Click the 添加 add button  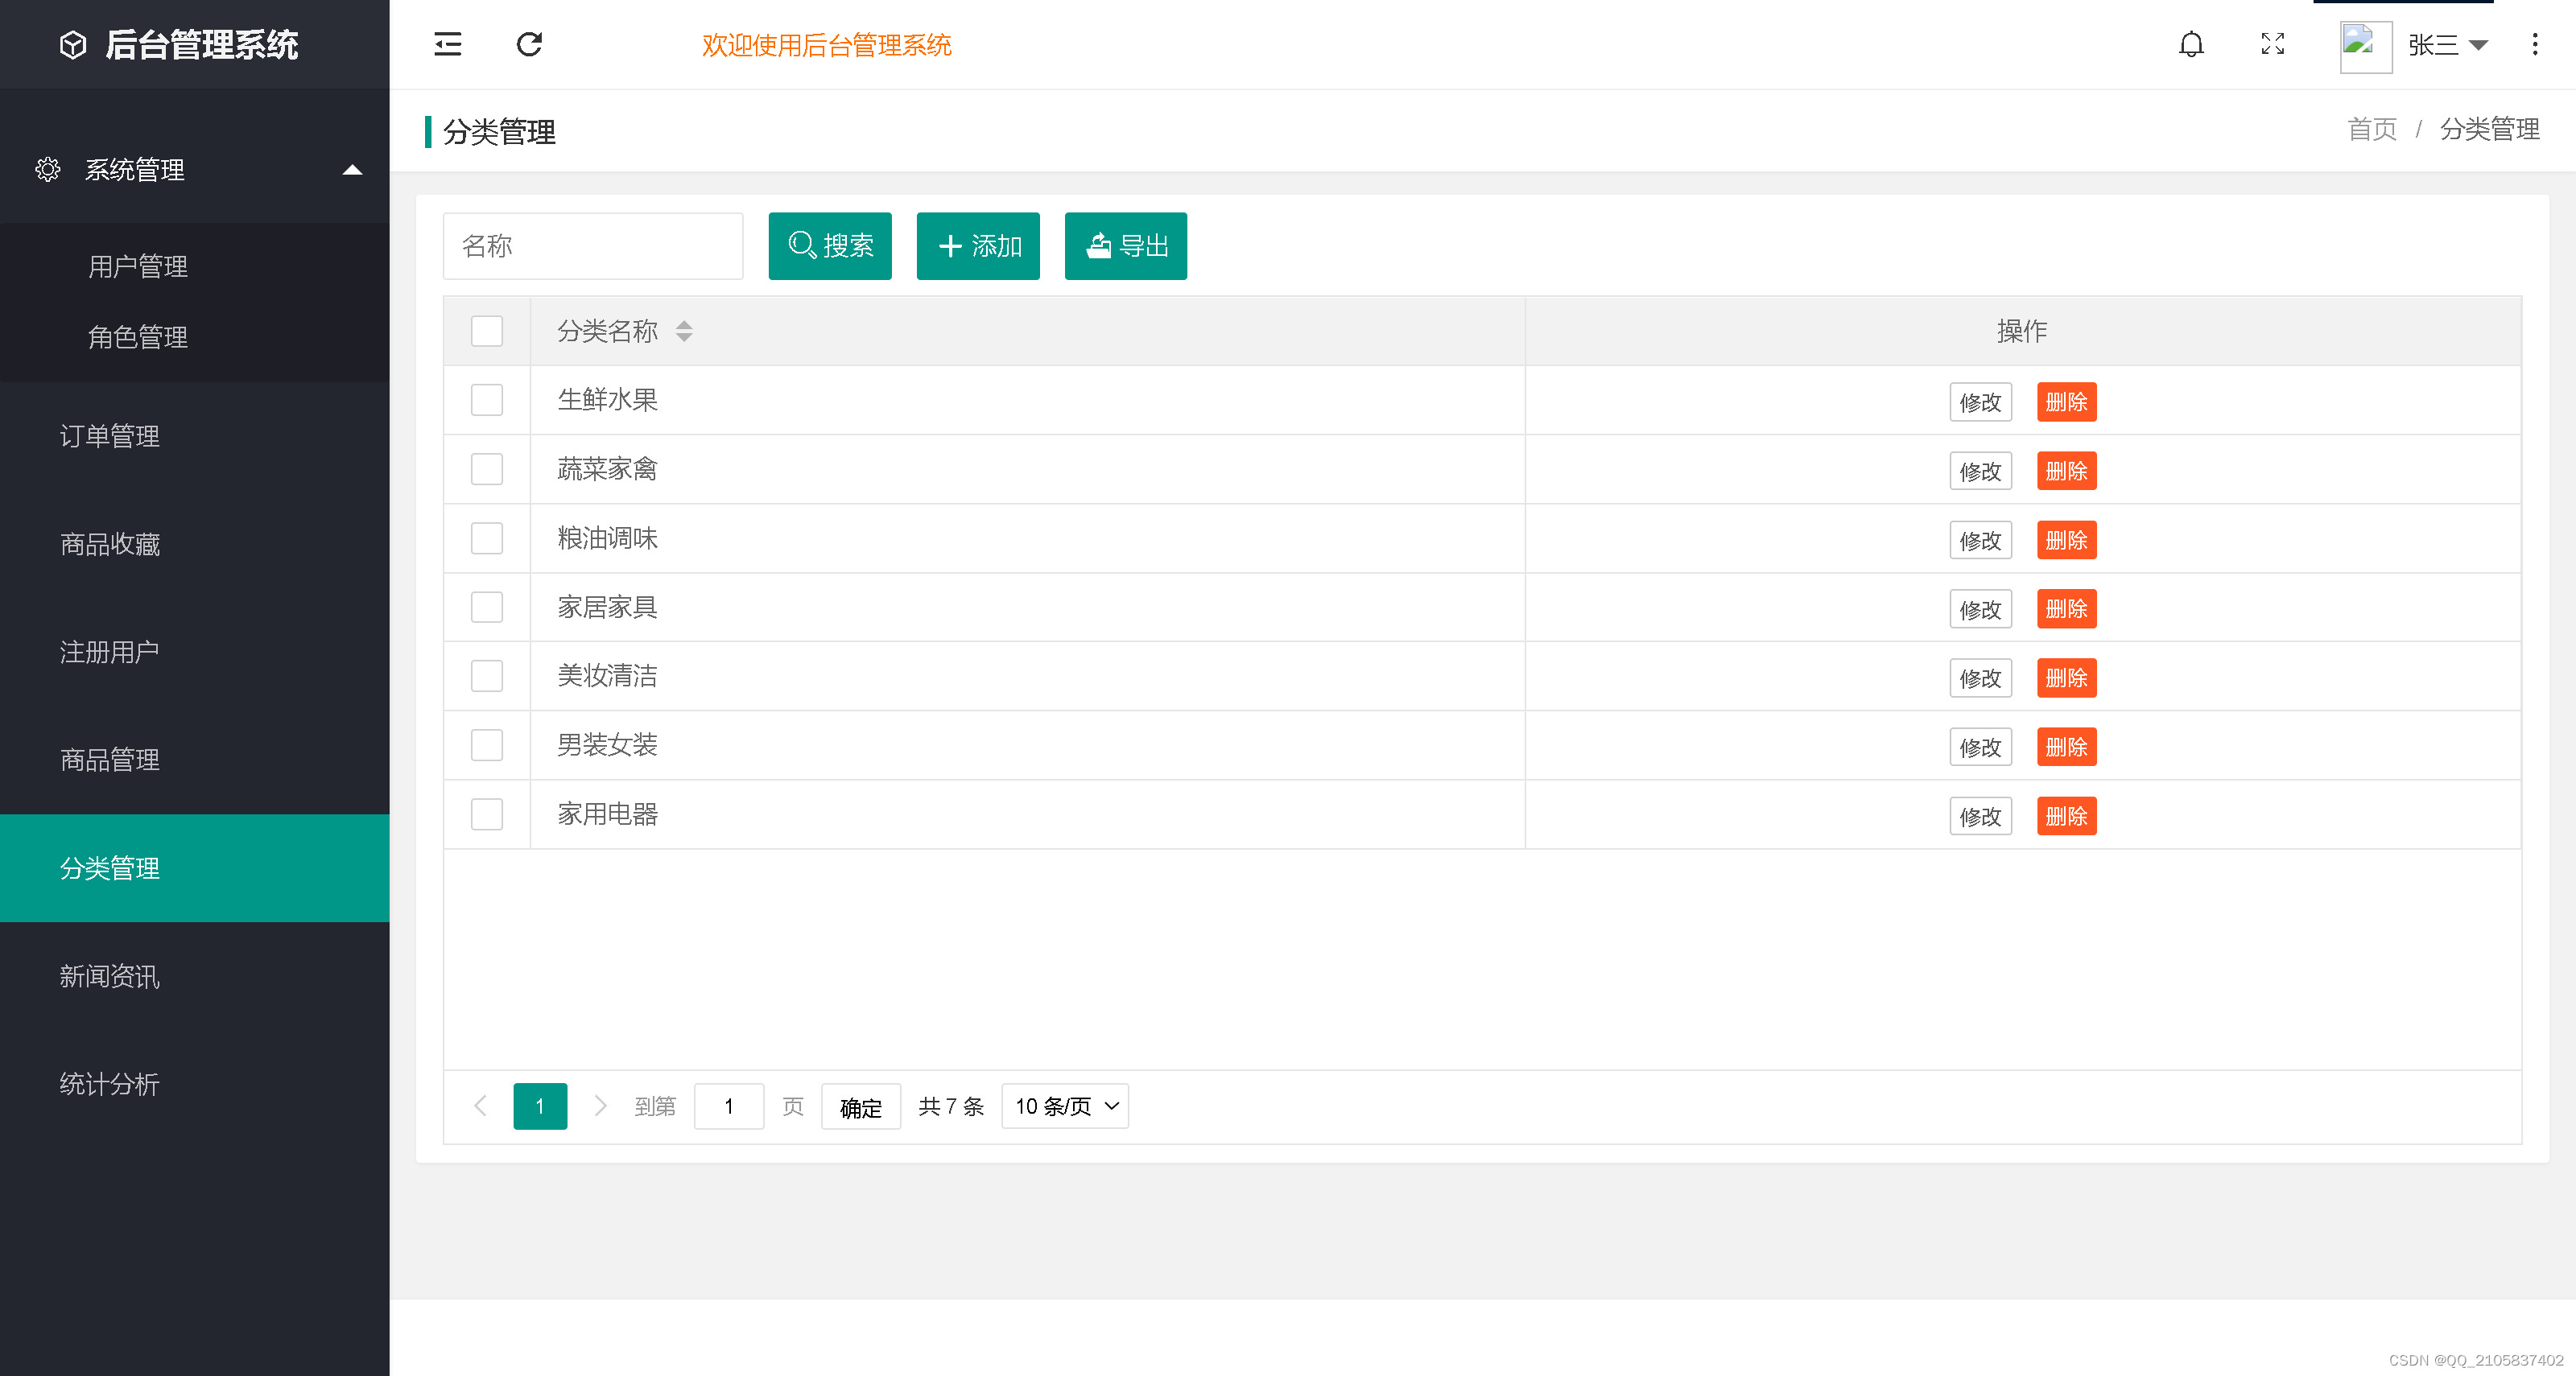[978, 245]
